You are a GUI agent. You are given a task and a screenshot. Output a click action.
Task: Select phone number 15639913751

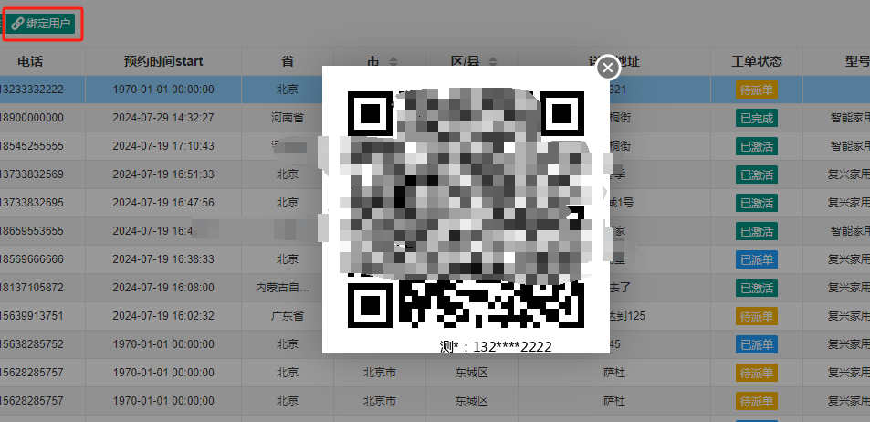[x=32, y=316]
